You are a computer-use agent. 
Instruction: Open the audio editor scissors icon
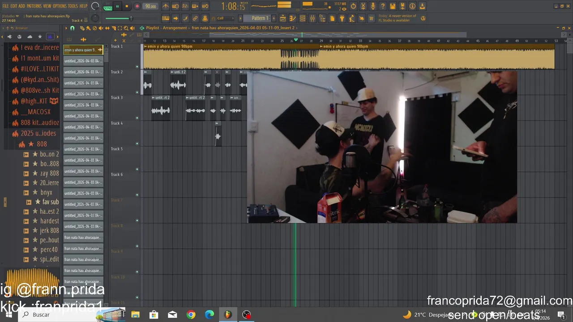coord(363,6)
